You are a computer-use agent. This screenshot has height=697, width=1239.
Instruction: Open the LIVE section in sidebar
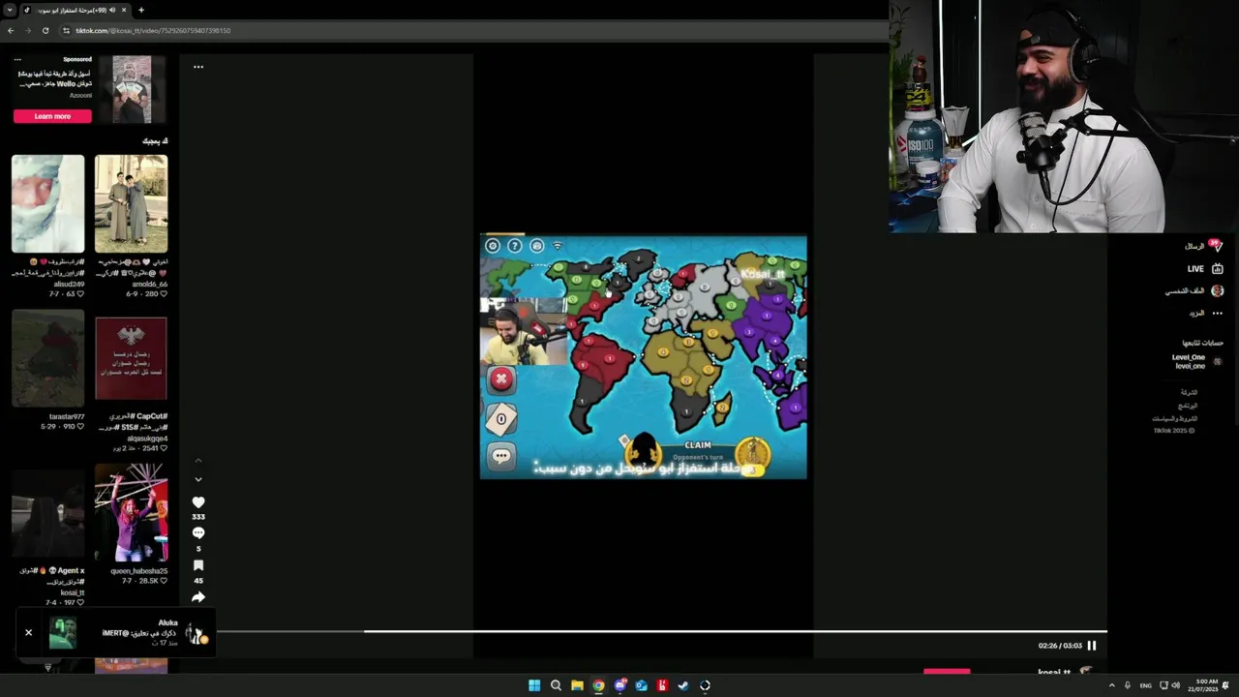coord(1206,269)
